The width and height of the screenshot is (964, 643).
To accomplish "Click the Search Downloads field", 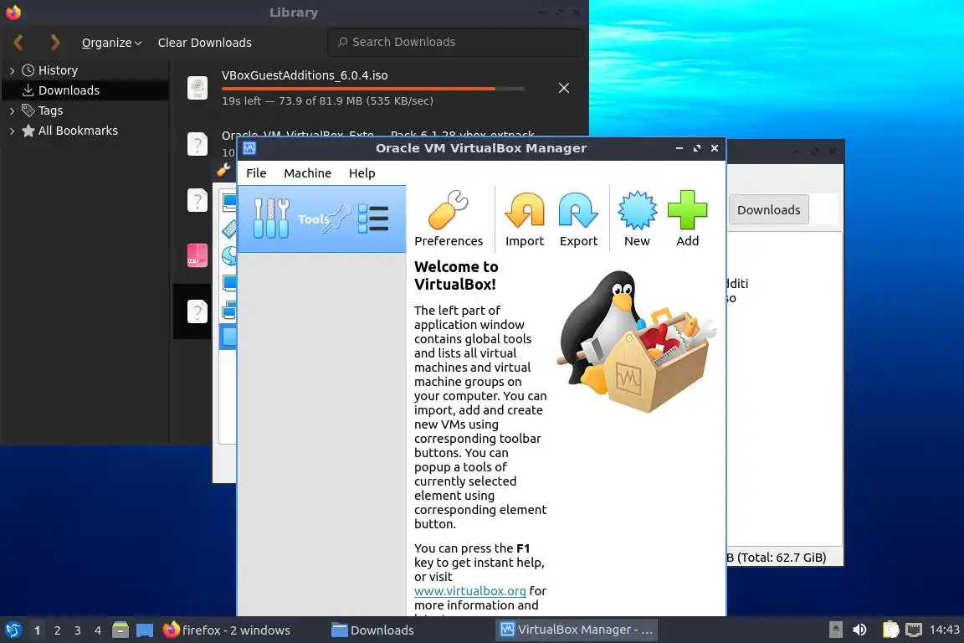I will point(455,42).
